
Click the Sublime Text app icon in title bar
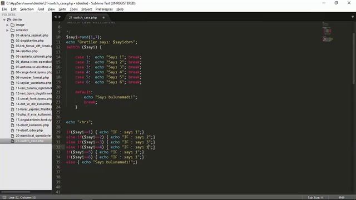tap(3, 3)
